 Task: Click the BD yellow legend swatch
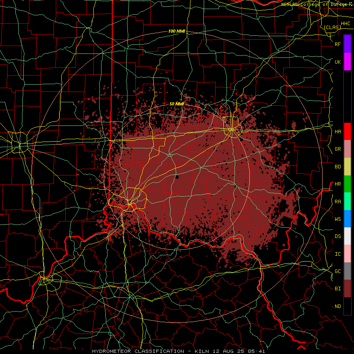coord(347,167)
